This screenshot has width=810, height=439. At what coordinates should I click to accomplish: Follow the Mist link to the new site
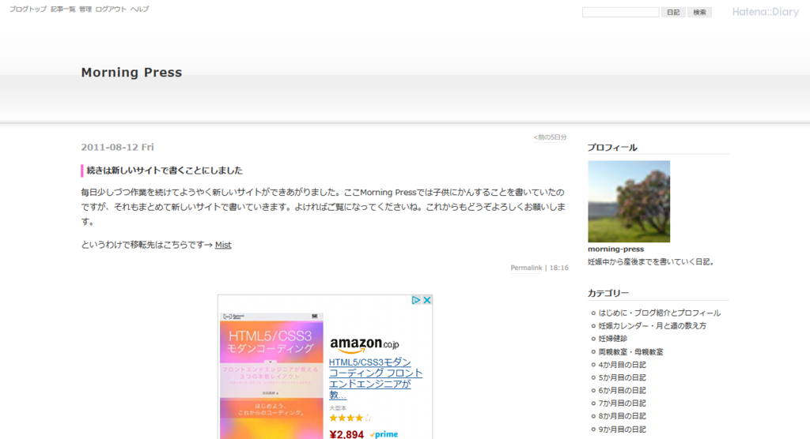[223, 245]
